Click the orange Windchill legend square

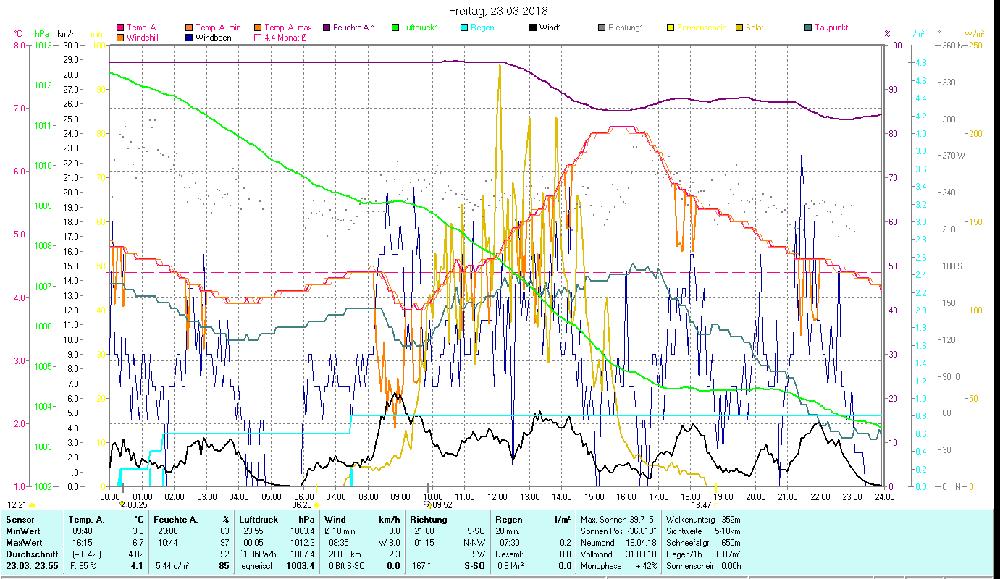(120, 38)
